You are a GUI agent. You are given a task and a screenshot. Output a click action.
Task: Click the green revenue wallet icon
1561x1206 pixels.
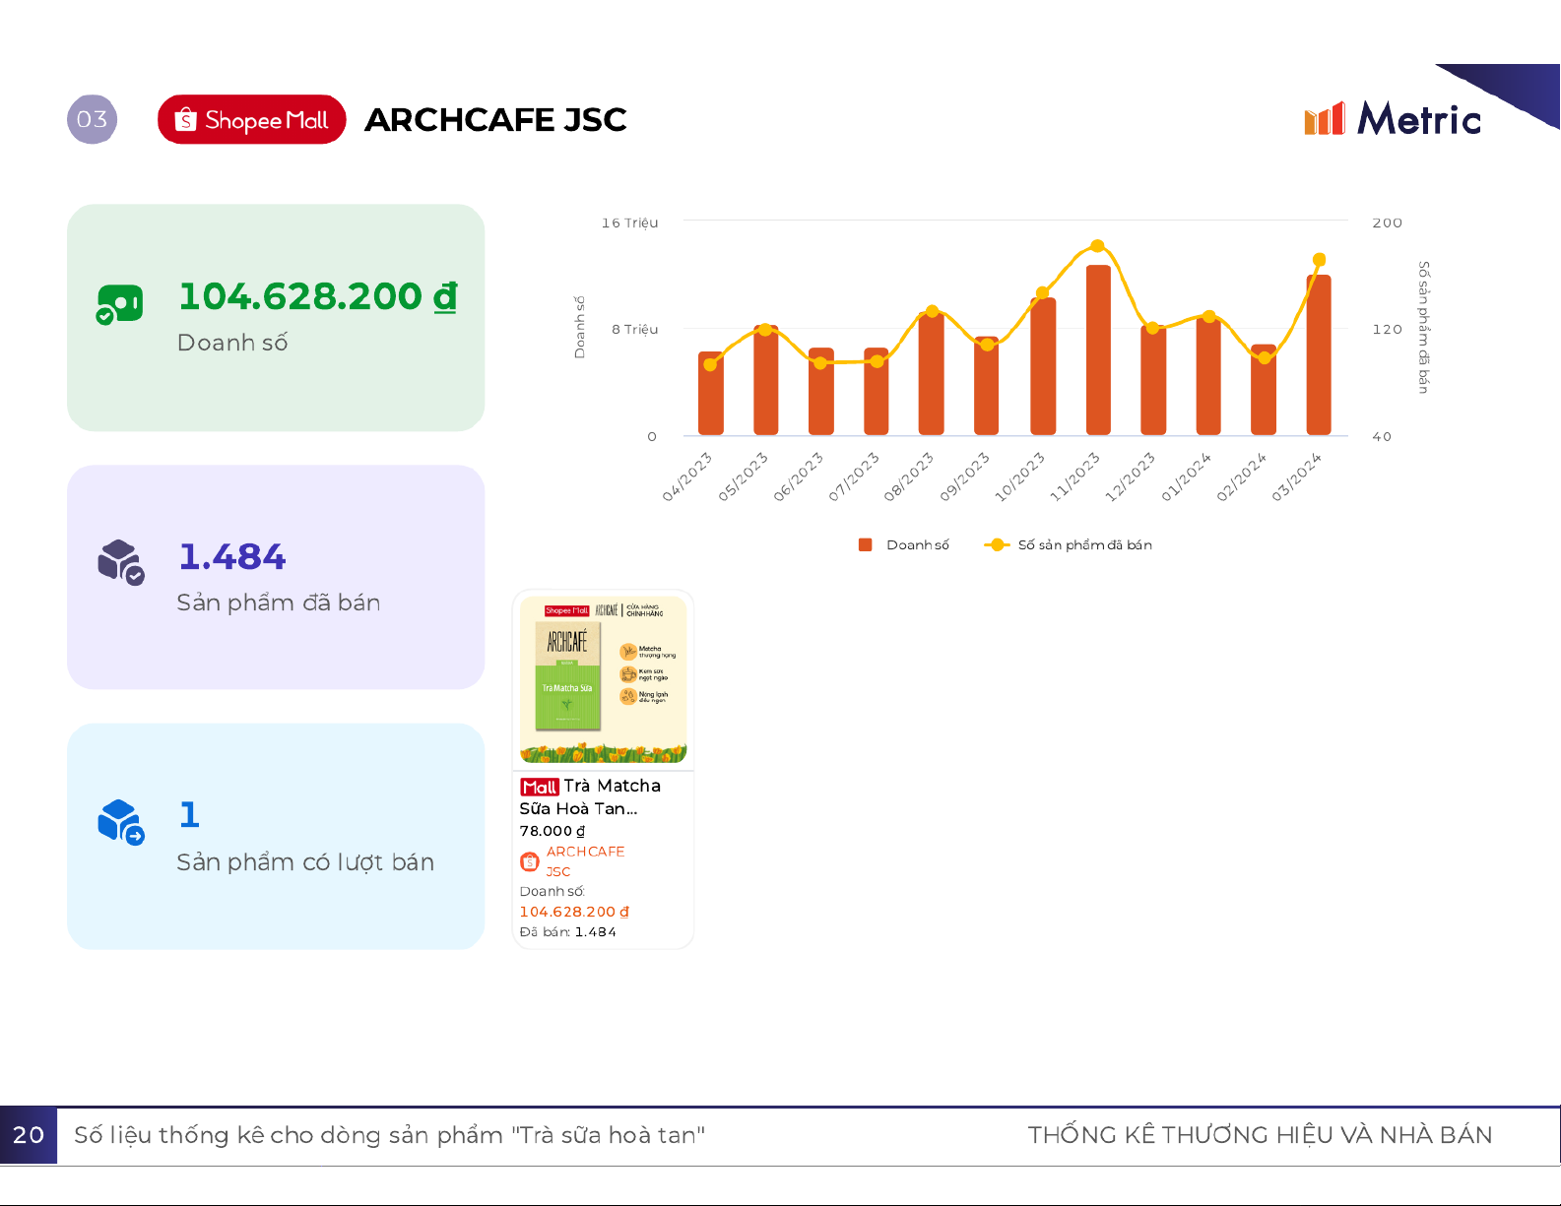[x=119, y=304]
